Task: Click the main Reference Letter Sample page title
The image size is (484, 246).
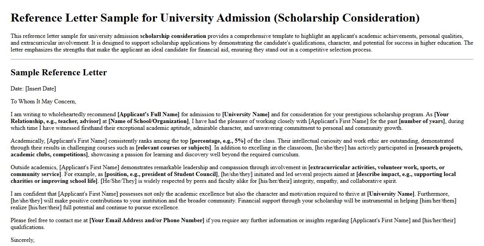Action: pyautogui.click(x=215, y=18)
